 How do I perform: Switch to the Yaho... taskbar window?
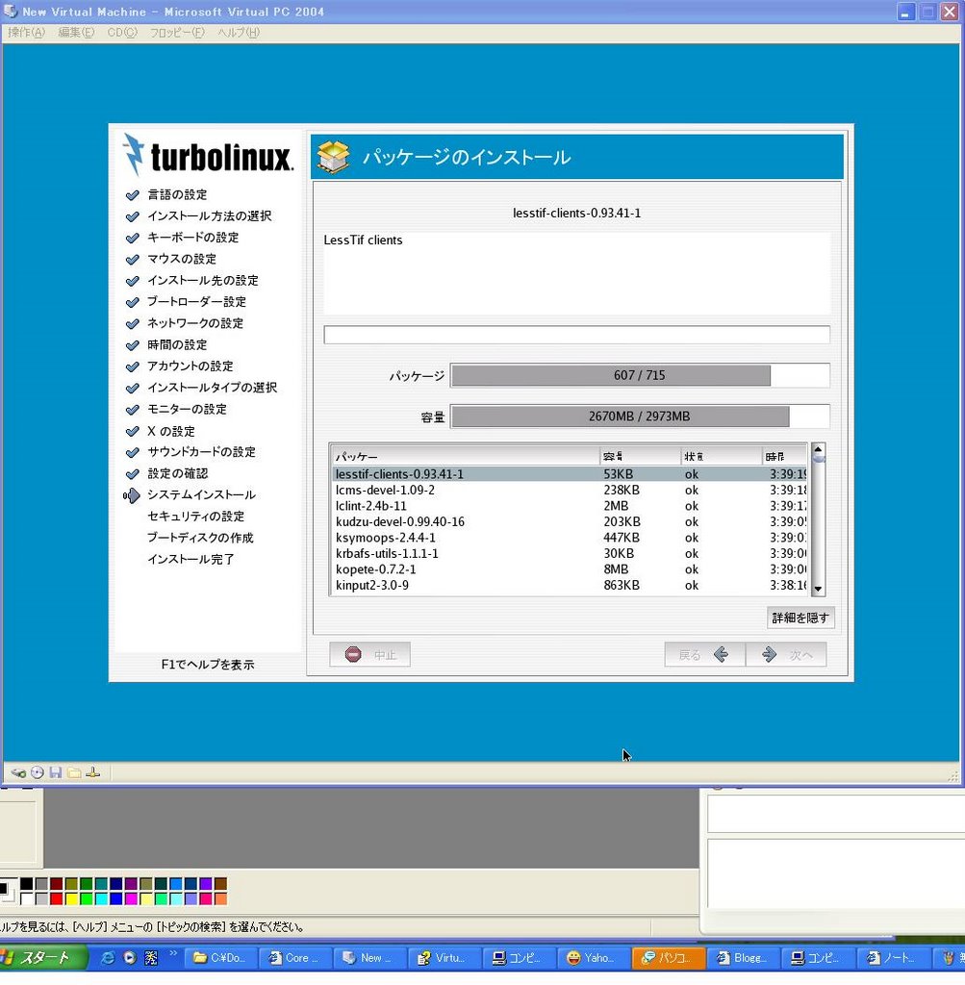tap(593, 957)
